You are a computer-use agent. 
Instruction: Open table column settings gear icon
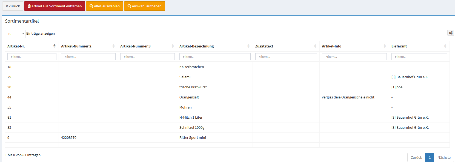point(451,33)
